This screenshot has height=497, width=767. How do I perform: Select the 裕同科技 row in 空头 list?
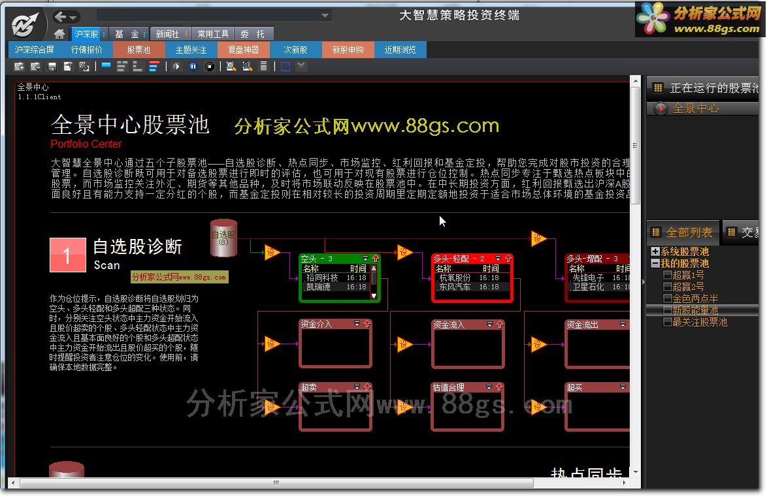point(336,278)
